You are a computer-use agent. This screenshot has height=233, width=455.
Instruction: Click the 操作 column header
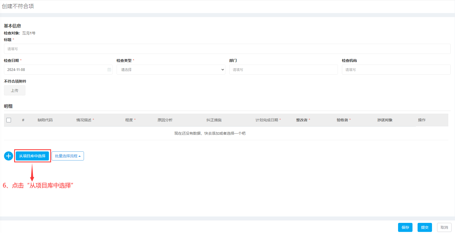[x=422, y=120]
